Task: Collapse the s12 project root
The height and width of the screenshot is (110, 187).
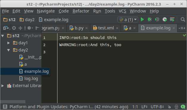Action: pyautogui.click(x=3, y=36)
